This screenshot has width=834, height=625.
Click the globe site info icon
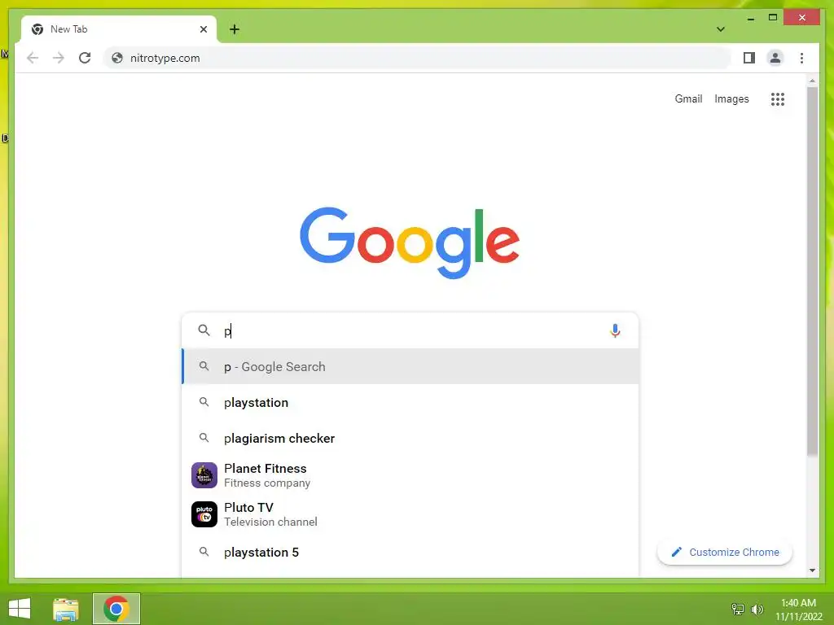coord(117,58)
